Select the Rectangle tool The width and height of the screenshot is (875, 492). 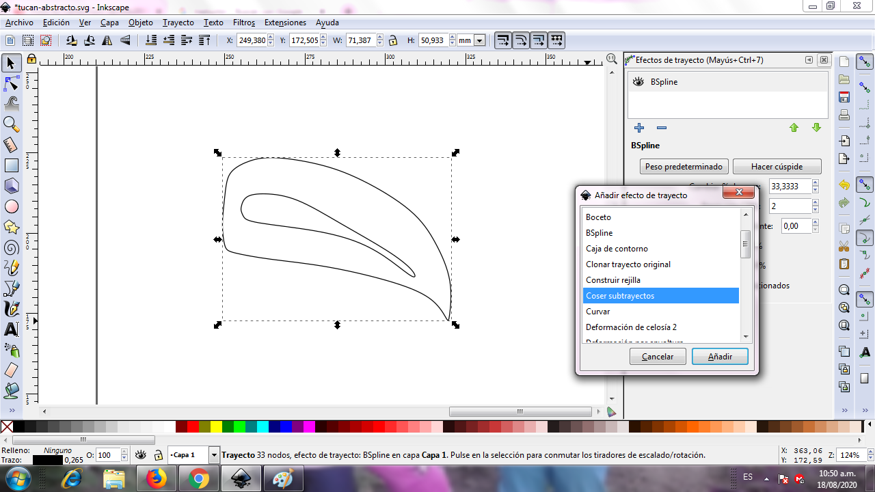pos(11,165)
